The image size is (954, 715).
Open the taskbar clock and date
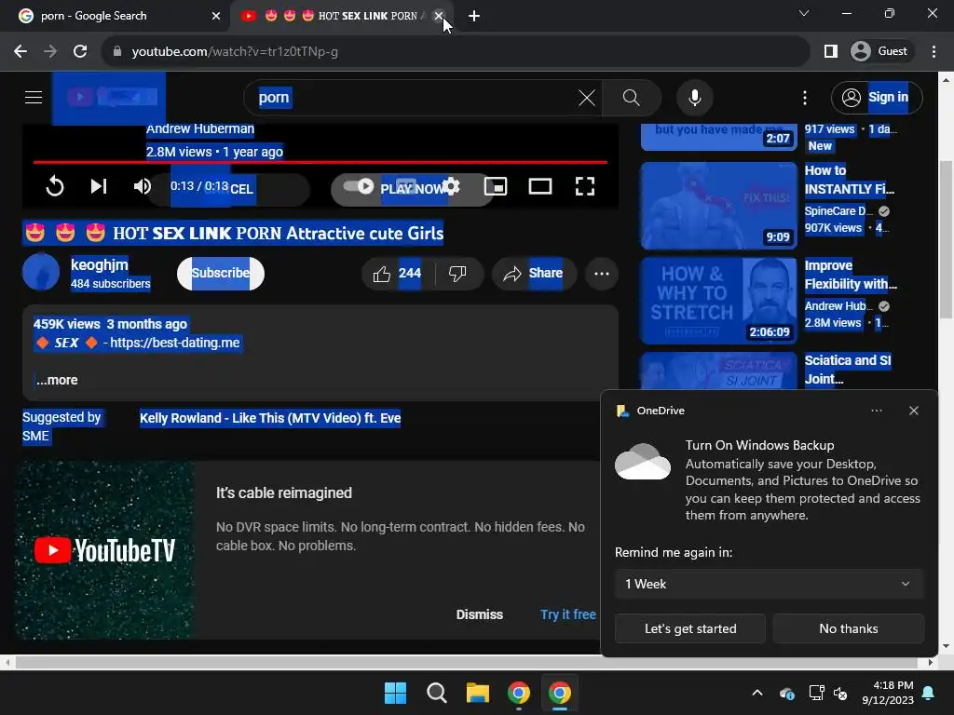[888, 693]
